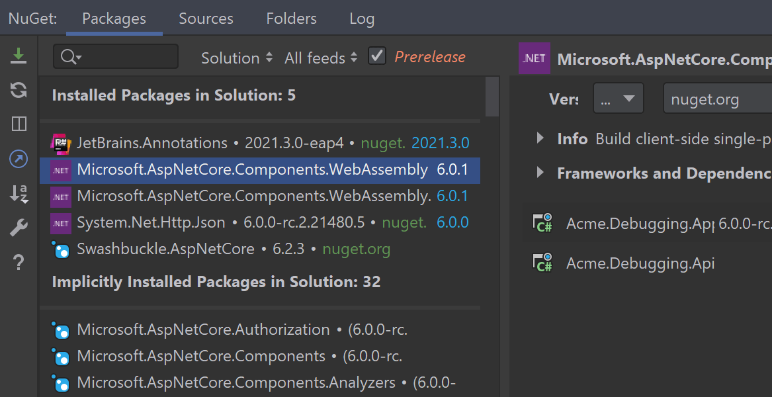
Task: Click the question mark help icon
Action: point(19,263)
